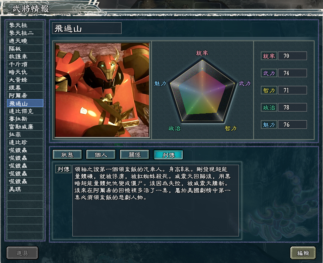Screen dimensions: 323x263
Task: Pick 阿爾希 from the officer list
Action: pos(25,96)
